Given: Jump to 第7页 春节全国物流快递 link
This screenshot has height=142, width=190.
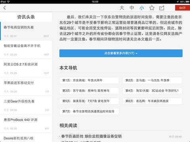Looking at the screenshot, I should click(89, 112).
